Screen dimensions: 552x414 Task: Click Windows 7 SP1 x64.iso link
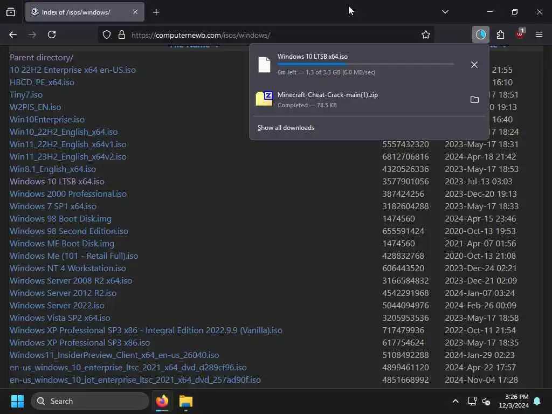tap(53, 206)
